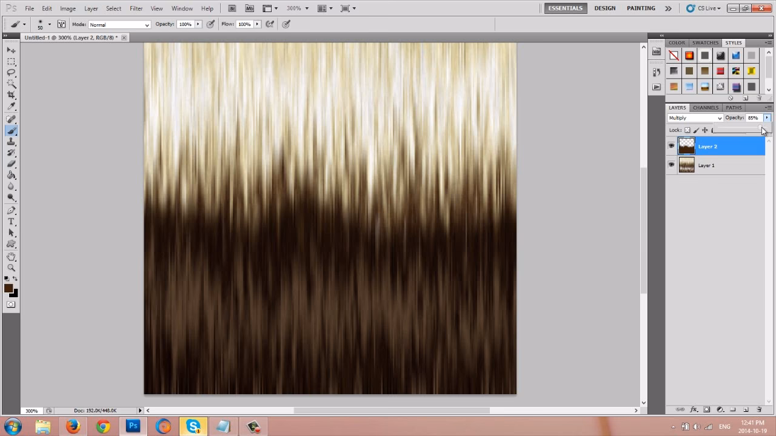
Task: Toggle visibility of Layer 1
Action: coord(671,165)
